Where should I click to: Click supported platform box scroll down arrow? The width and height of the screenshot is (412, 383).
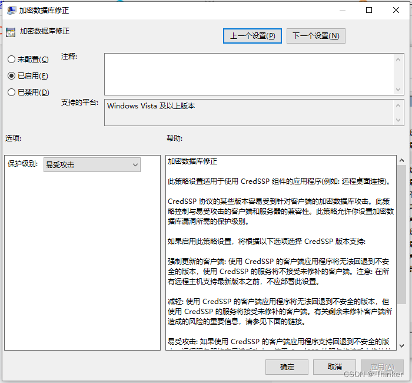tap(398, 120)
